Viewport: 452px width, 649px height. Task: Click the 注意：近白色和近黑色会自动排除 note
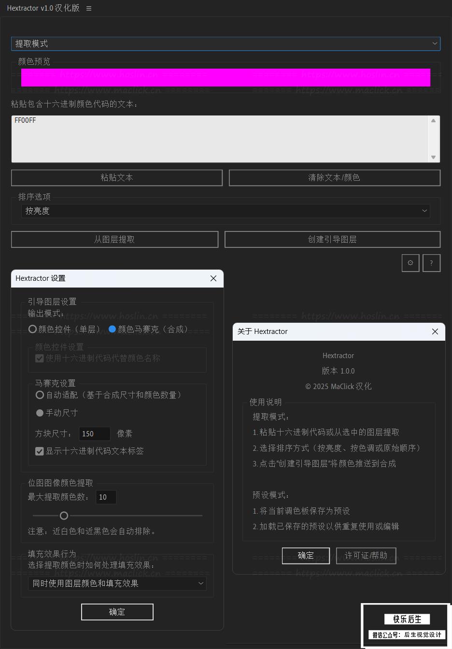pyautogui.click(x=92, y=531)
